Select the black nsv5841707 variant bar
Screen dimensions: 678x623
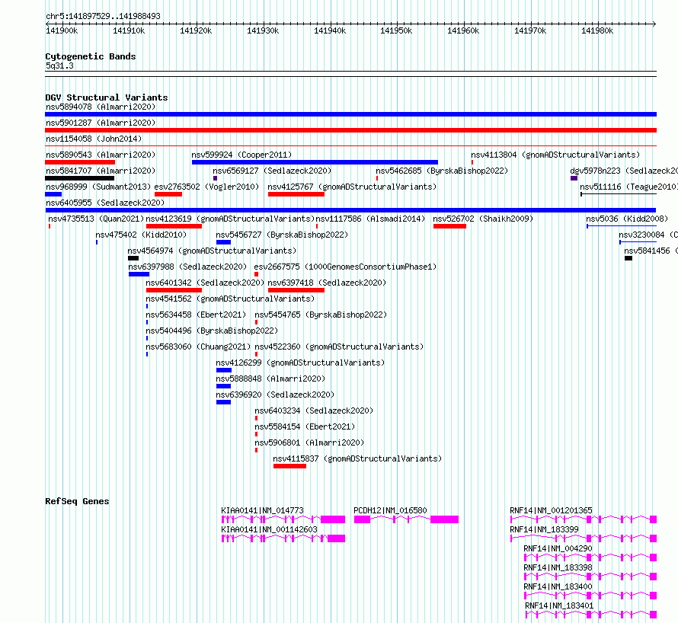pos(79,178)
